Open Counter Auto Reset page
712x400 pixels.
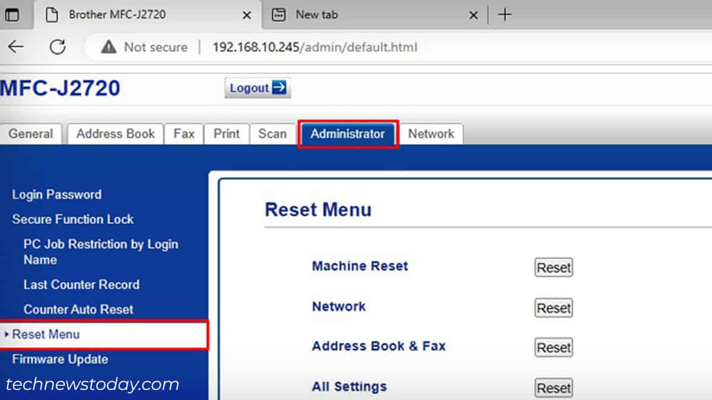tap(78, 309)
